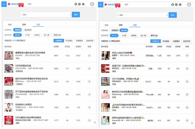The height and width of the screenshot is (129, 195).
Task: Star the ICECHAN row with 5489 likes
Action: click(89, 95)
